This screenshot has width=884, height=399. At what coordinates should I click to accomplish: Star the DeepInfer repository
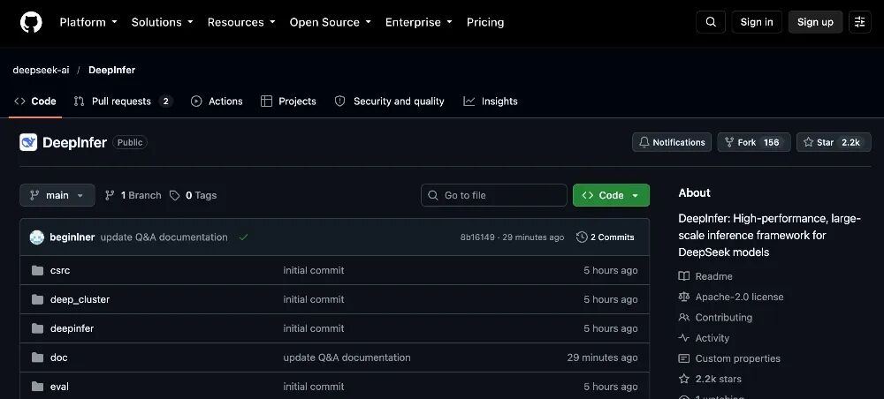pos(834,142)
